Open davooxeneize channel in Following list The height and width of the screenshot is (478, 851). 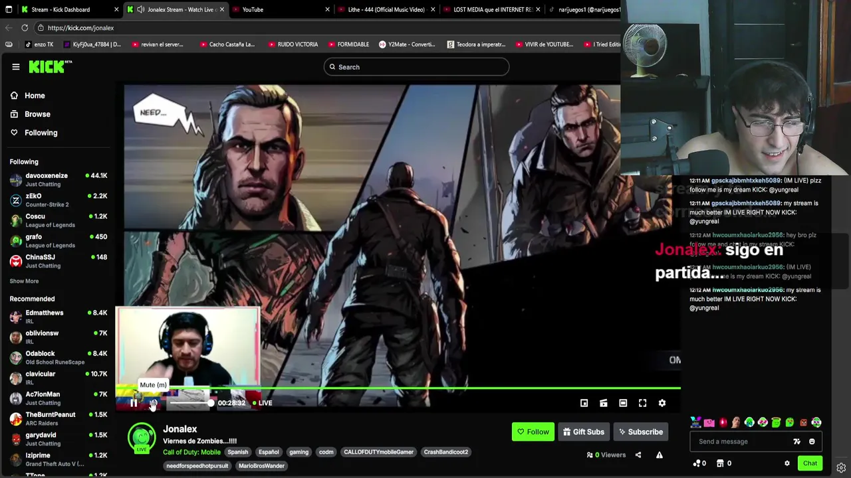pos(59,180)
